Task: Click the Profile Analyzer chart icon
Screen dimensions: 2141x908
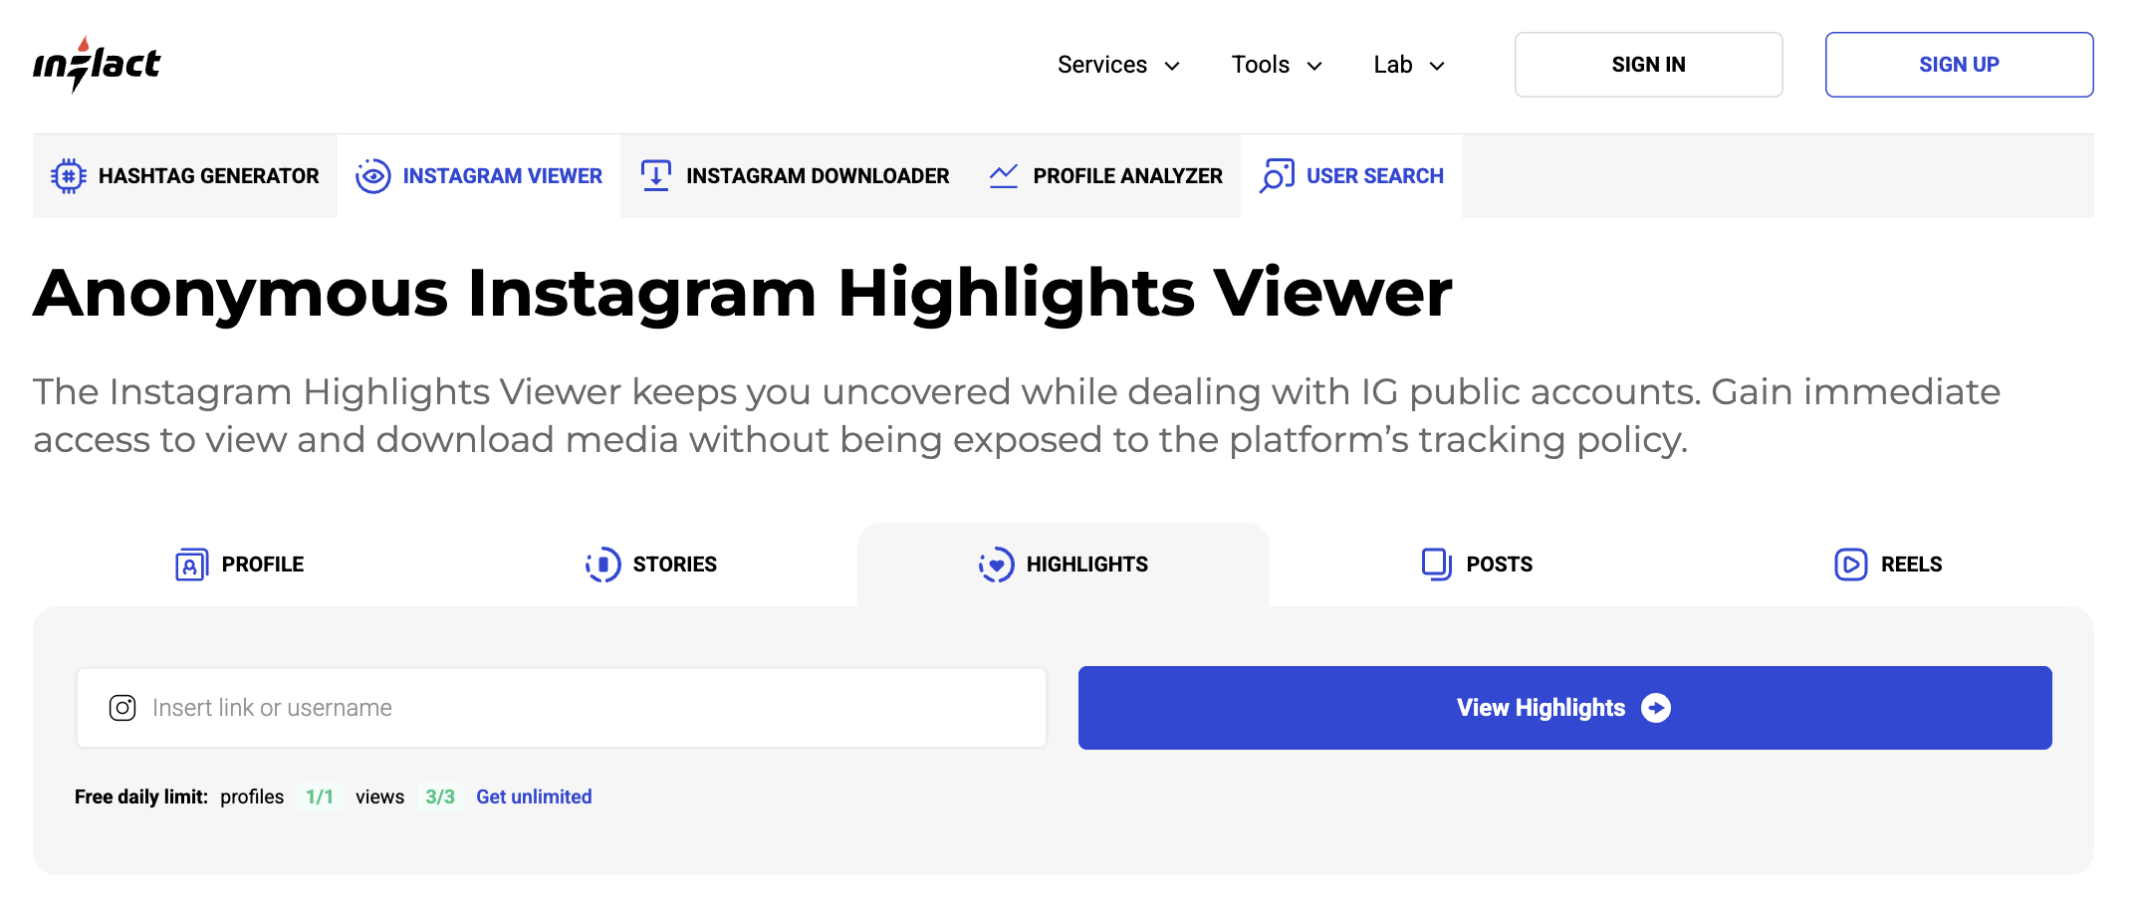Action: point(1003,176)
